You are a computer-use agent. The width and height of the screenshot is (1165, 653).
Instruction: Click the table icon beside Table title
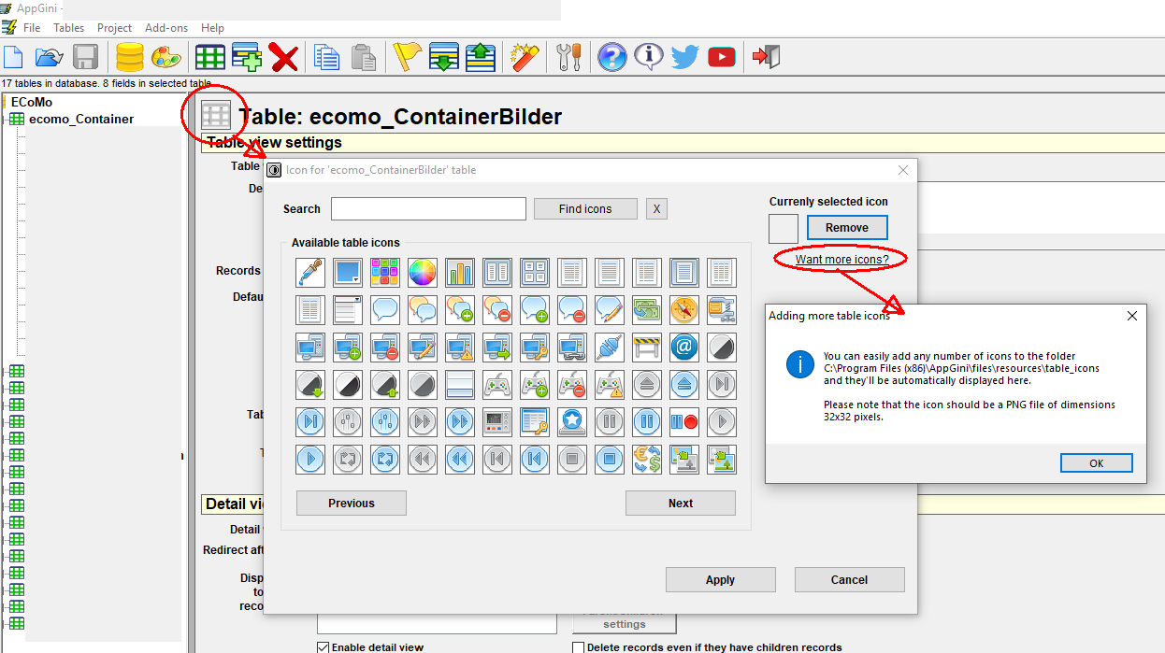coord(216,116)
